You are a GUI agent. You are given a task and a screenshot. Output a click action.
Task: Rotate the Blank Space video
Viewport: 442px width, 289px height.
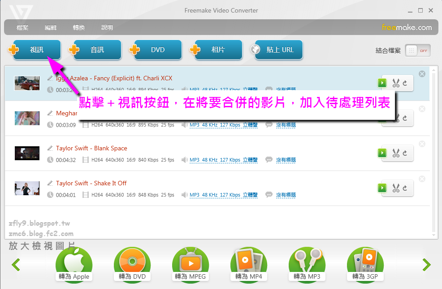(x=405, y=153)
